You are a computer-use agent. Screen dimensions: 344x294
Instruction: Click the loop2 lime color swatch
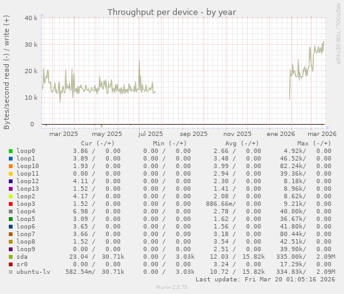pos(11,196)
